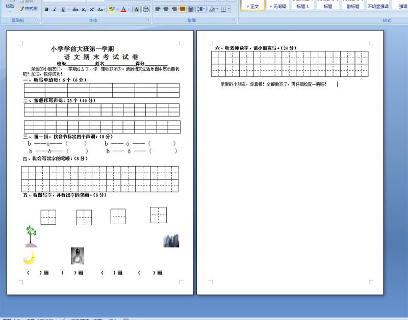The image size is (408, 320).
Task: Center the paragraph text
Action: coord(166,9)
